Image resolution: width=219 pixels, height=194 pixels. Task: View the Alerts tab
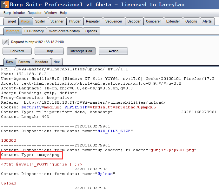click(x=207, y=21)
